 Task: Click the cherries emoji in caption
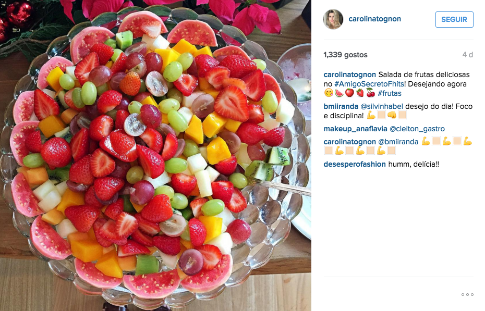pyautogui.click(x=370, y=93)
